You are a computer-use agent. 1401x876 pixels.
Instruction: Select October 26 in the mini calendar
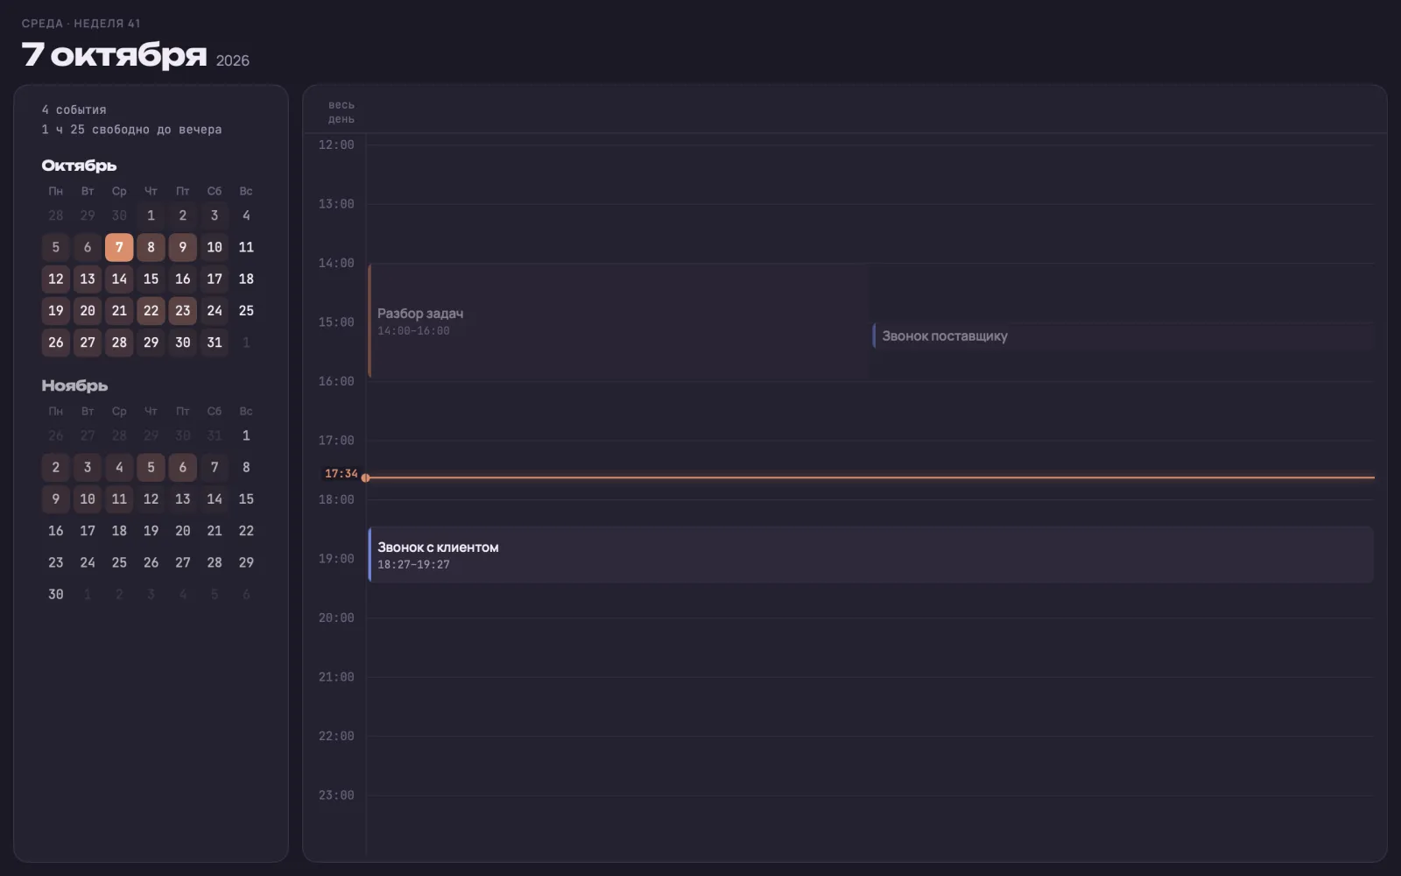(x=56, y=343)
